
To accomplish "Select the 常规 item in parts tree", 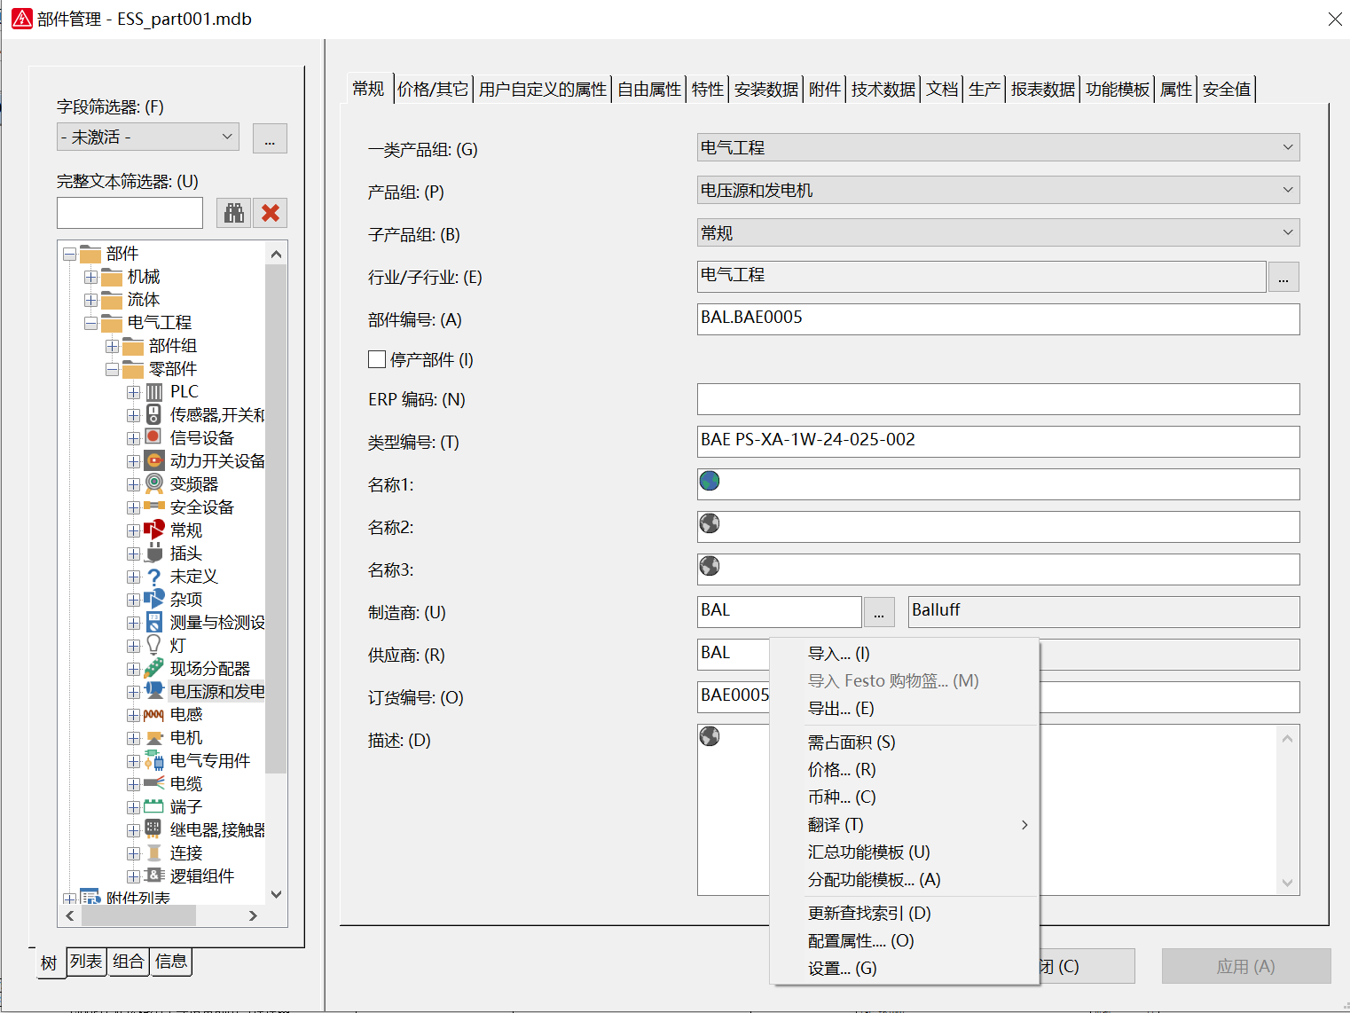I will 186,530.
